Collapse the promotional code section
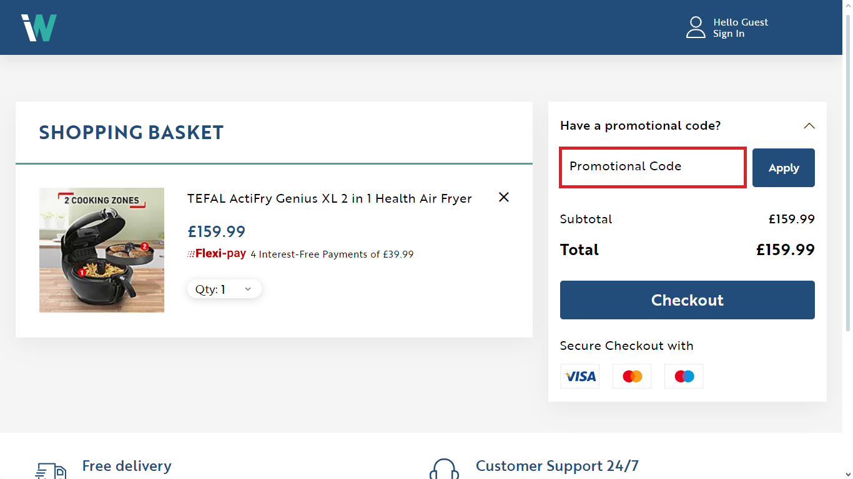This screenshot has width=853, height=479. (809, 125)
